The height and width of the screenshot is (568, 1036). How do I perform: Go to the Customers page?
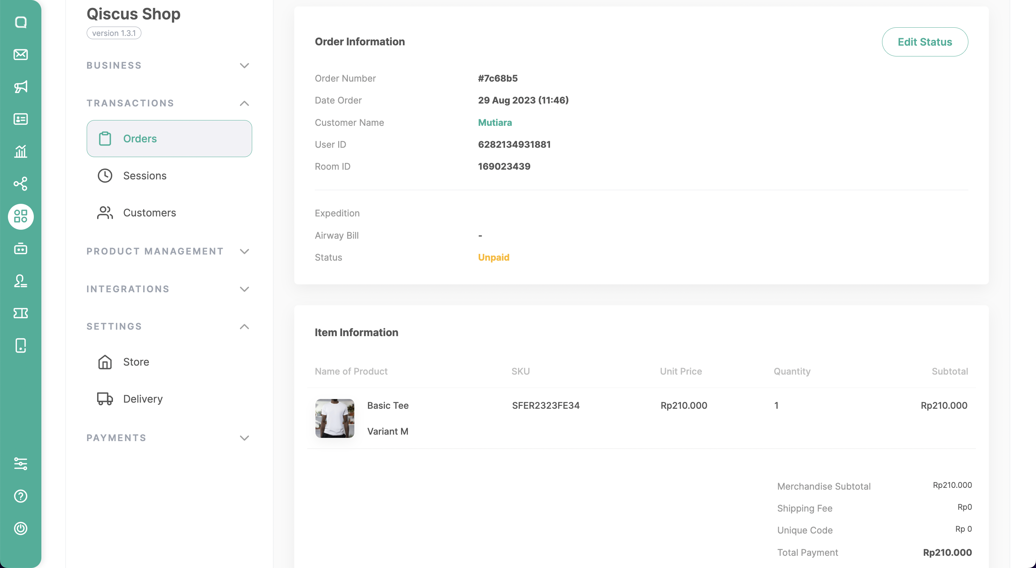149,213
